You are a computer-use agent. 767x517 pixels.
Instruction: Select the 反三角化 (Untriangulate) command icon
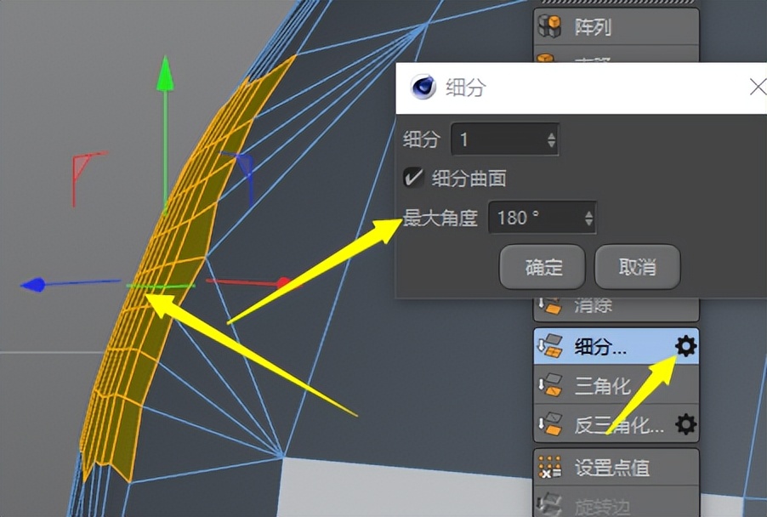554,425
